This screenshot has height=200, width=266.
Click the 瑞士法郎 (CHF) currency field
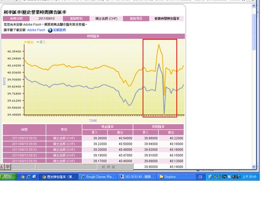pyautogui.click(x=106, y=19)
